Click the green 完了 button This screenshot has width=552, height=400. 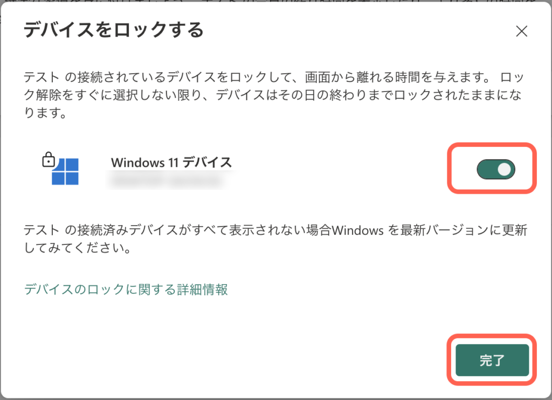pos(492,360)
